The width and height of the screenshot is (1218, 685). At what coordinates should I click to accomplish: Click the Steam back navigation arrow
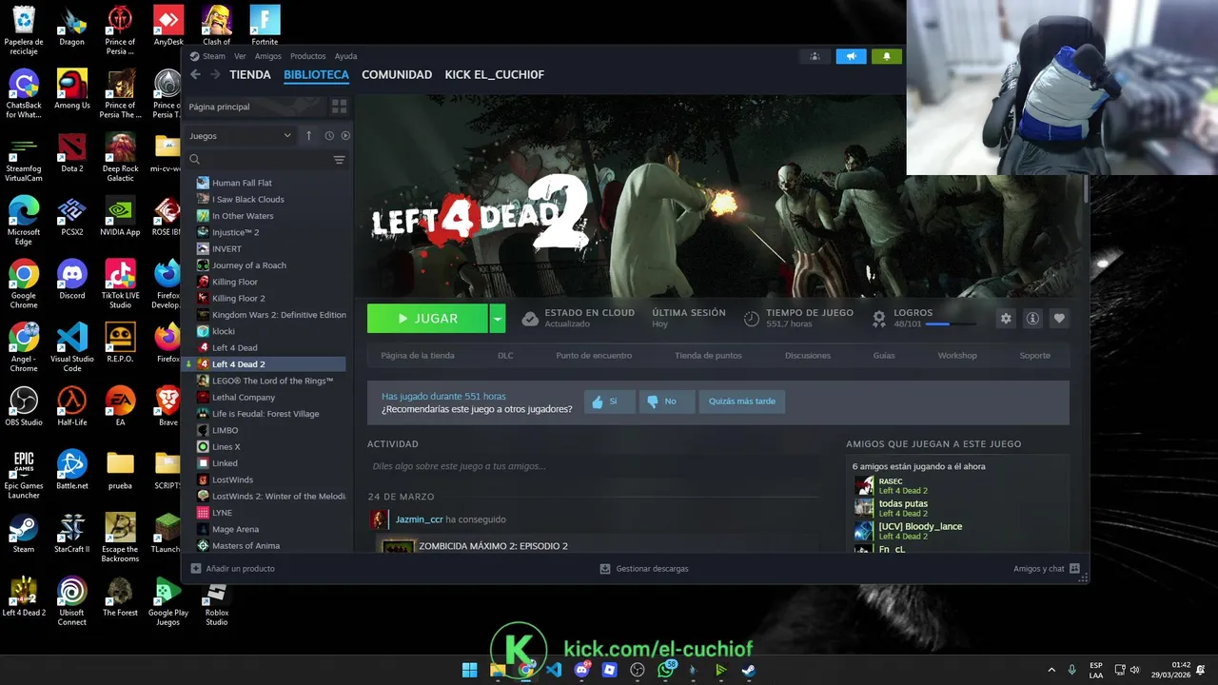(195, 74)
